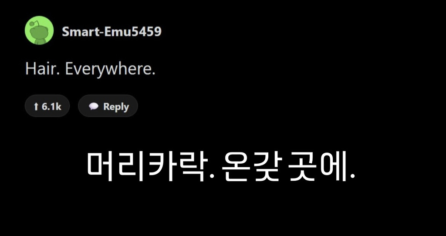Click the "Reply" label text
The width and height of the screenshot is (446, 236).
click(116, 107)
